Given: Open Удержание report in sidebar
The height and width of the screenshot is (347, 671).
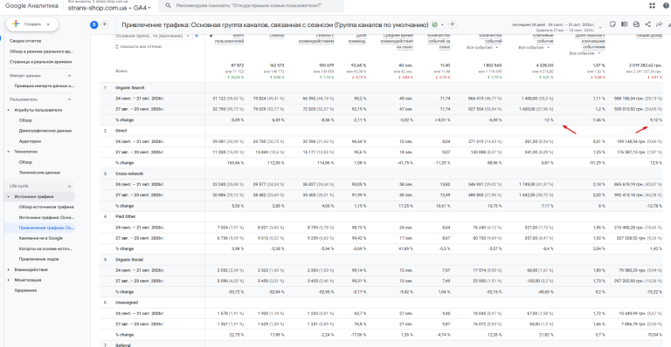Looking at the screenshot, I should pos(25,290).
